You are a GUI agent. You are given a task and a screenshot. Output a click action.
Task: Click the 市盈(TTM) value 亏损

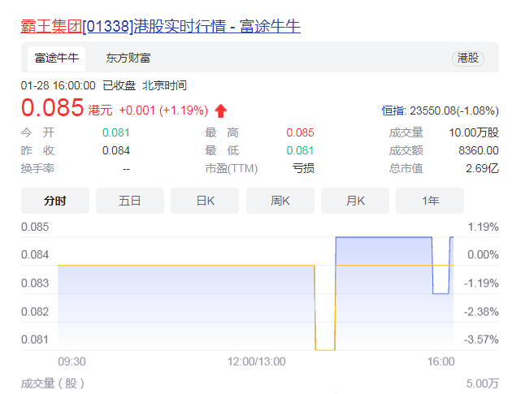click(303, 168)
